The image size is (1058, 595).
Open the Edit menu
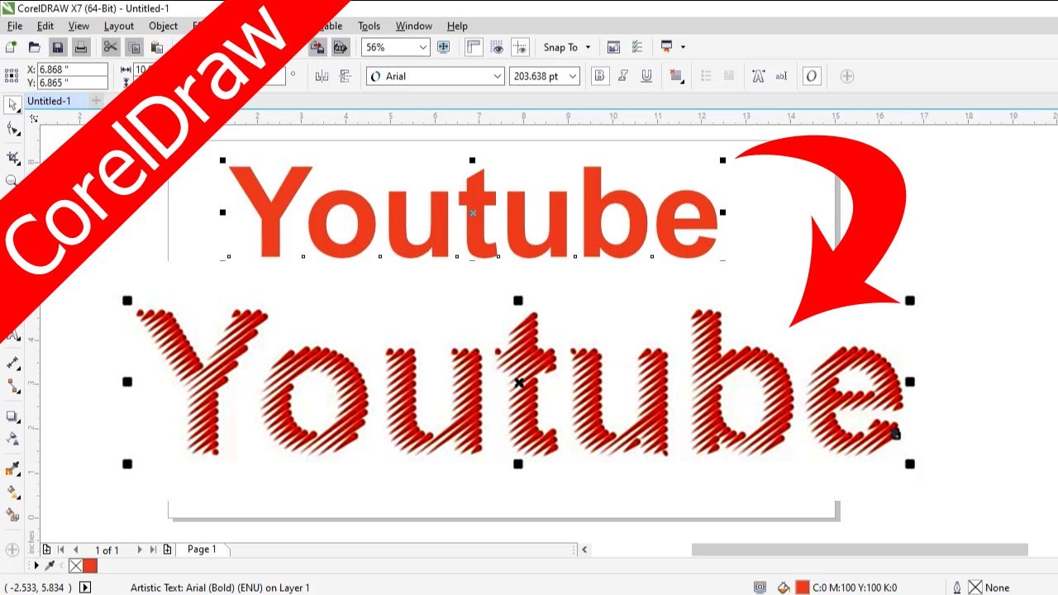coord(45,26)
